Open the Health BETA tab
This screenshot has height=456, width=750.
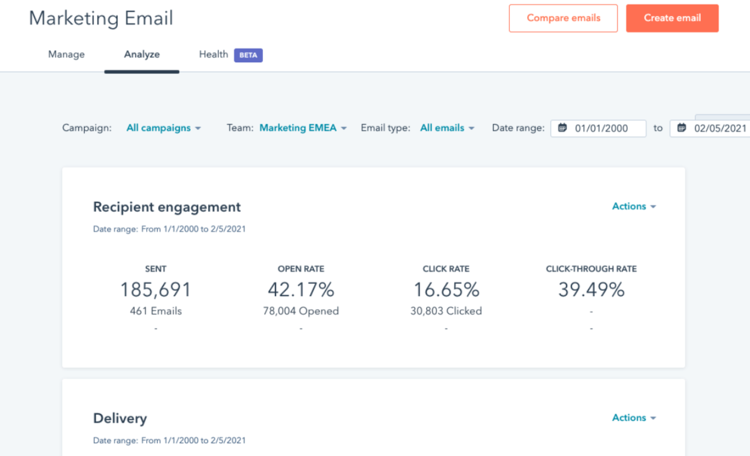(213, 54)
